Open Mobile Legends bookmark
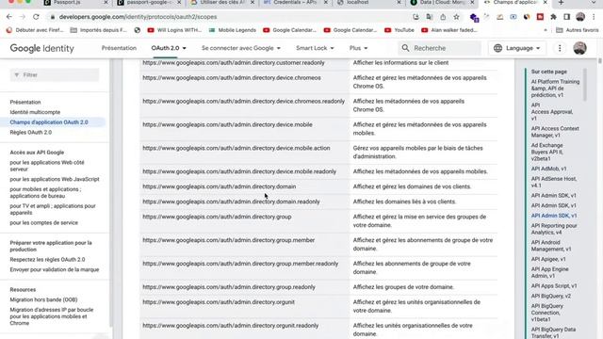This screenshot has height=339, width=603. pos(233,30)
